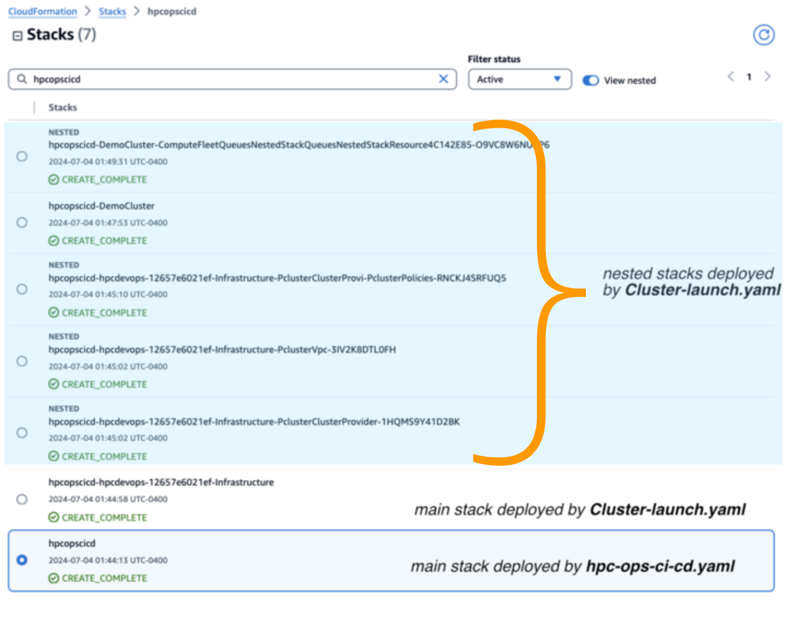Select the radio button for hpcopscicd-DemoCluster
This screenshot has height=620, width=787.
[x=22, y=223]
